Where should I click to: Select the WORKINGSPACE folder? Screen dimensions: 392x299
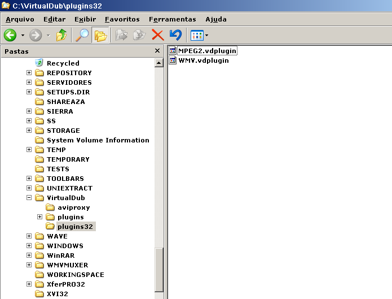[76, 275]
